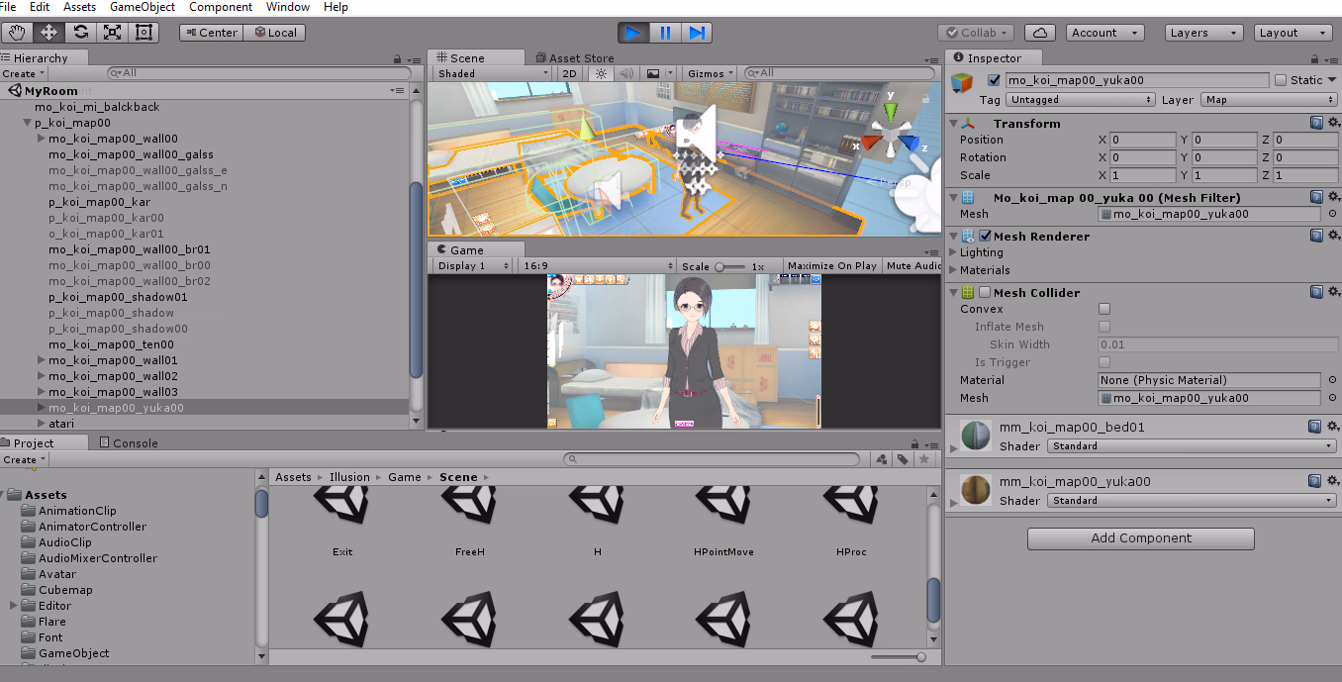Open the cloud services icon

[x=1040, y=33]
